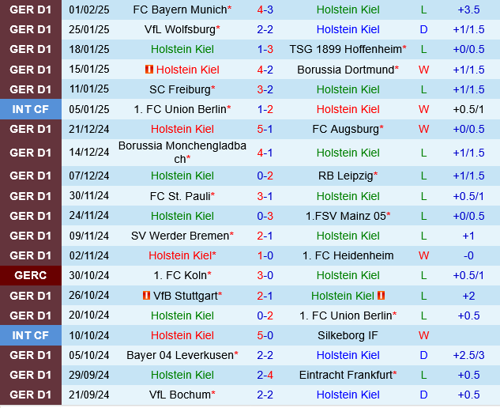Open TSG 1899 Hoffenheim team link
This screenshot has height=408, width=500.
pyautogui.click(x=345, y=49)
